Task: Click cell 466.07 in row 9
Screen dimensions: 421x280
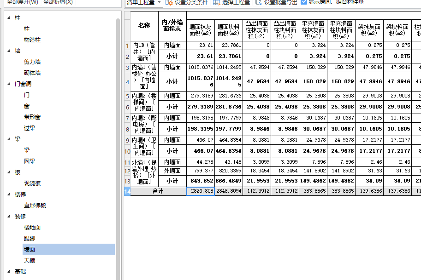Action: pos(201,140)
